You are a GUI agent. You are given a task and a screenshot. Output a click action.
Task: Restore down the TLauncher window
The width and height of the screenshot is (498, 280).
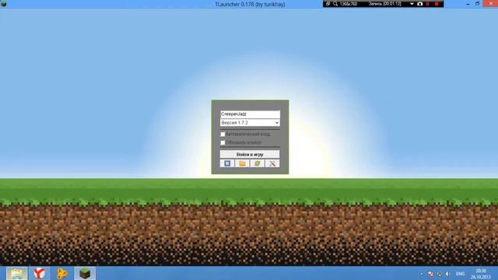[477, 4]
